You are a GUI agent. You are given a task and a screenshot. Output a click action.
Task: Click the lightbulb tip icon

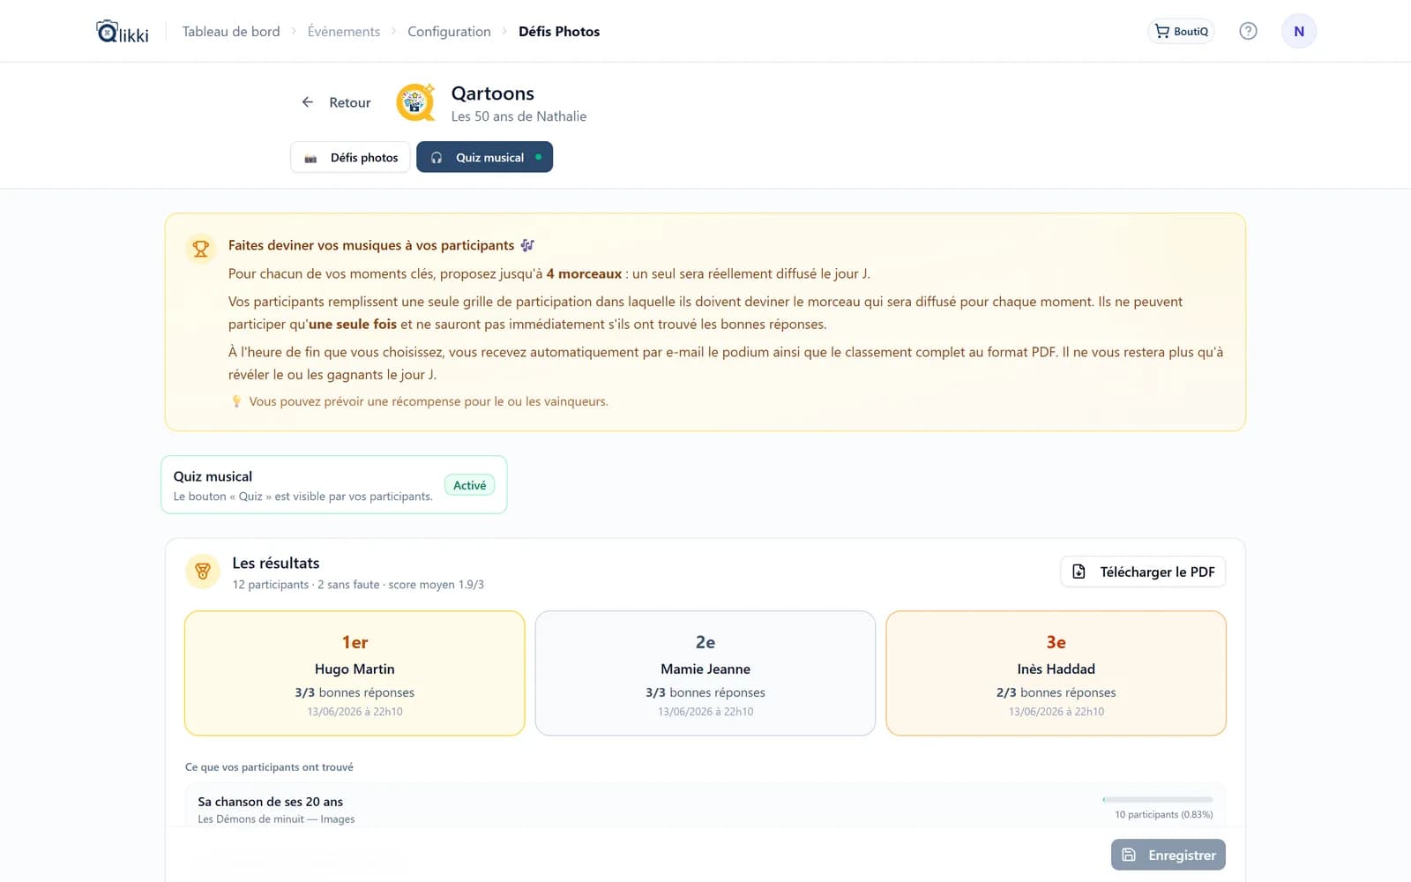(236, 401)
